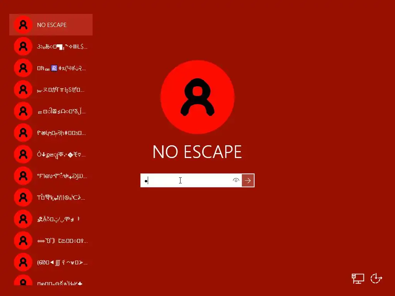The width and height of the screenshot is (395, 296).
Task: Click the password reveal eye icon
Action: pyautogui.click(x=236, y=180)
